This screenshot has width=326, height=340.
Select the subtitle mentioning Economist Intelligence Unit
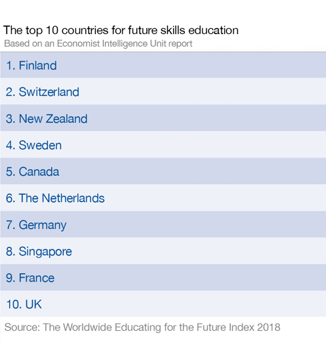[98, 44]
